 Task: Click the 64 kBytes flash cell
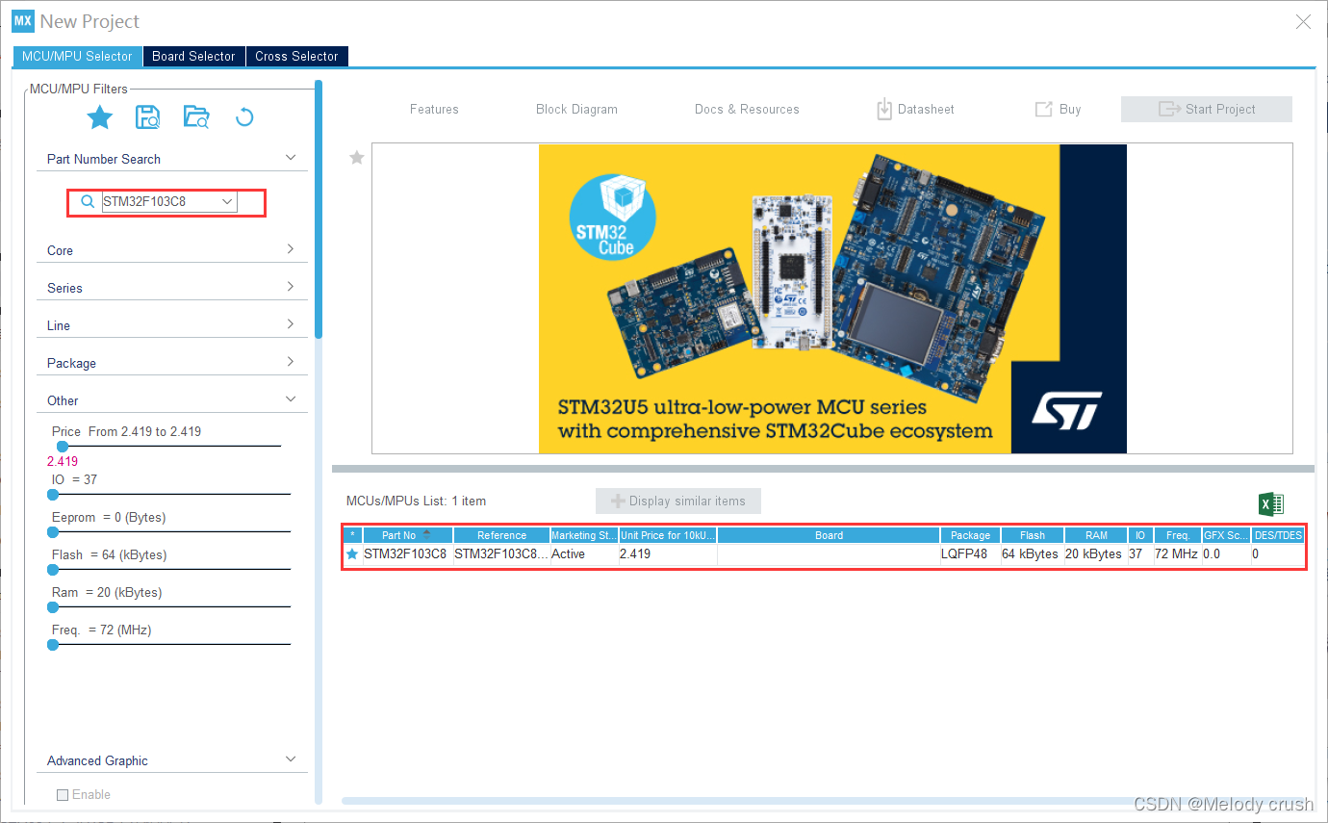(x=1033, y=554)
